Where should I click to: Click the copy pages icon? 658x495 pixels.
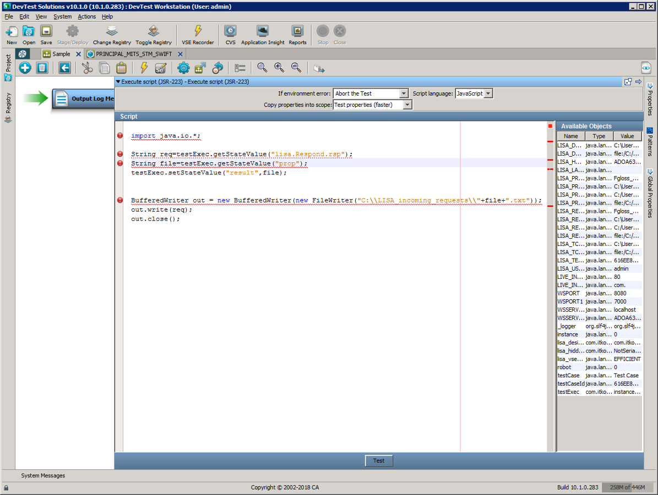tap(104, 68)
